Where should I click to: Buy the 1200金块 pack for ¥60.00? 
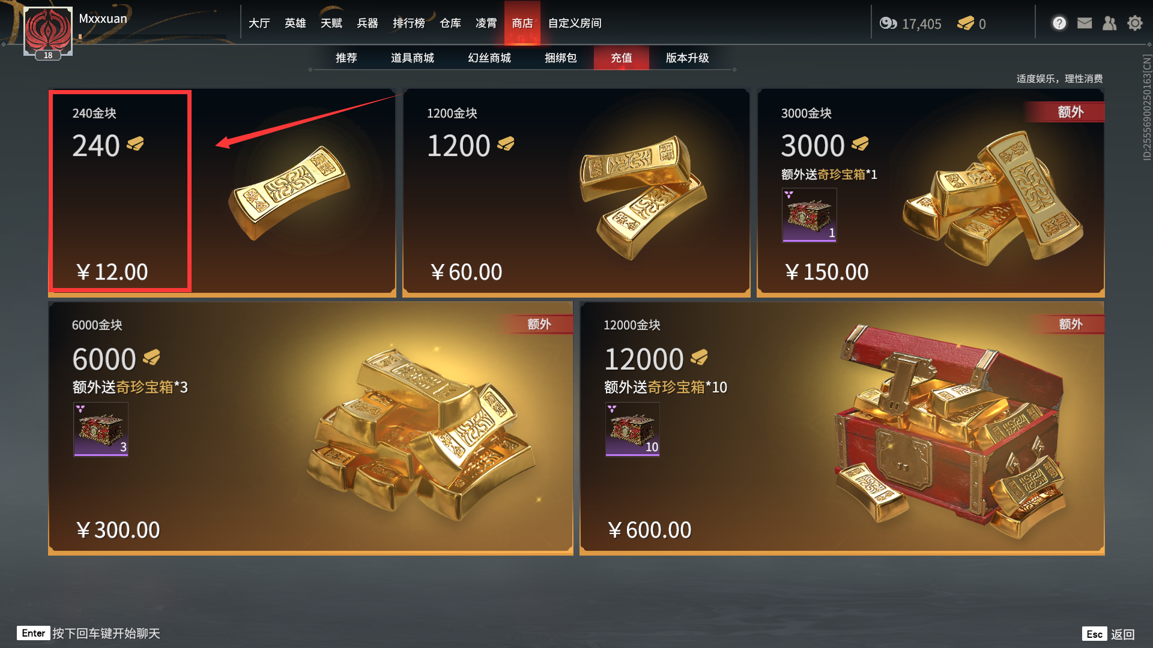[x=576, y=192]
